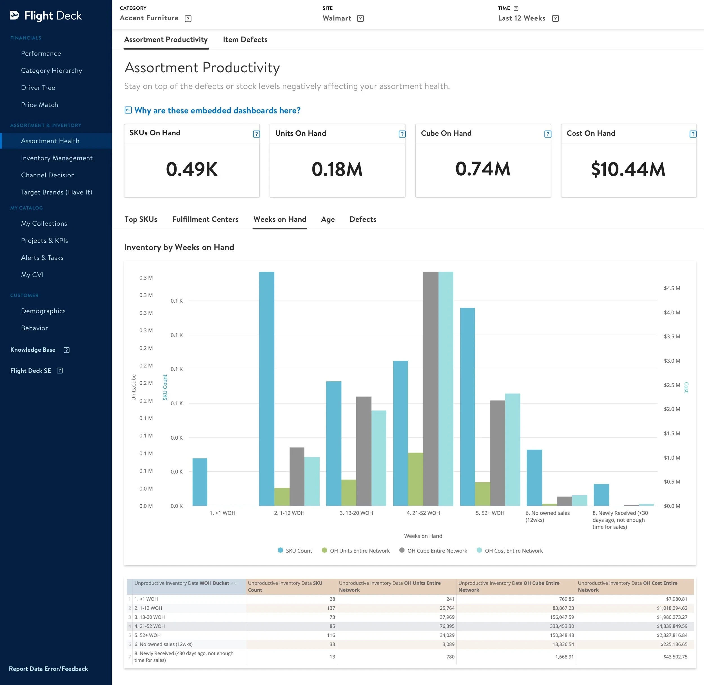Open the Accent Furniture category selector
704x685 pixels.
[149, 18]
